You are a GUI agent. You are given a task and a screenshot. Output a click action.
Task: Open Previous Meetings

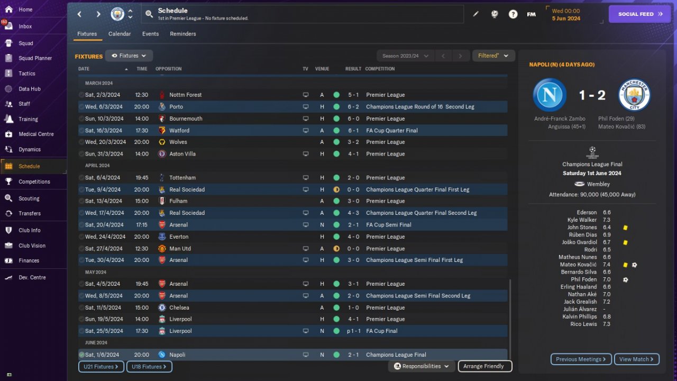tap(581, 359)
